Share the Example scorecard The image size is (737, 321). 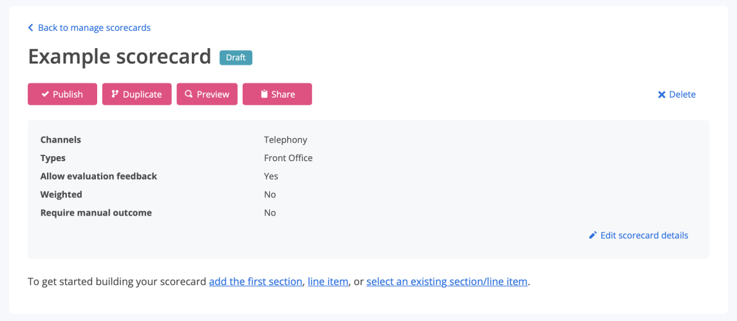pyautogui.click(x=277, y=94)
